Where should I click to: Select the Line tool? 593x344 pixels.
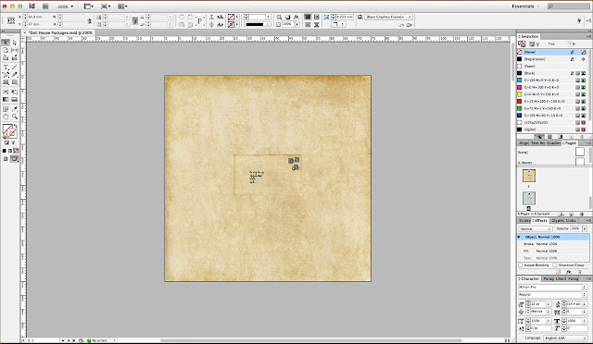[x=15, y=68]
